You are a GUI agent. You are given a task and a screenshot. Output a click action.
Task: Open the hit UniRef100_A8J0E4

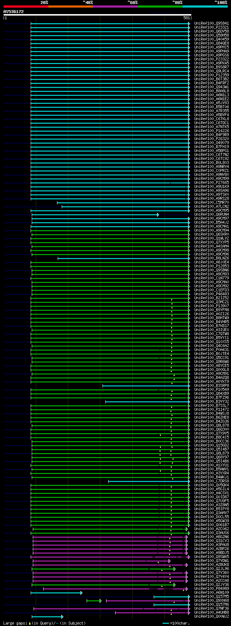(212, 262)
